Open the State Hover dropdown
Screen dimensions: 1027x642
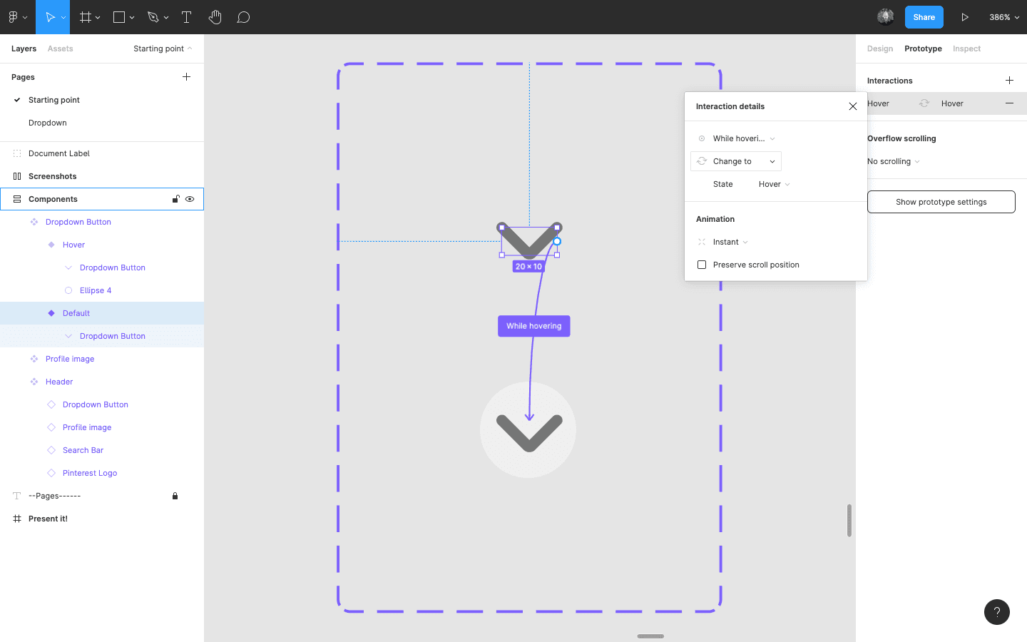pos(775,184)
